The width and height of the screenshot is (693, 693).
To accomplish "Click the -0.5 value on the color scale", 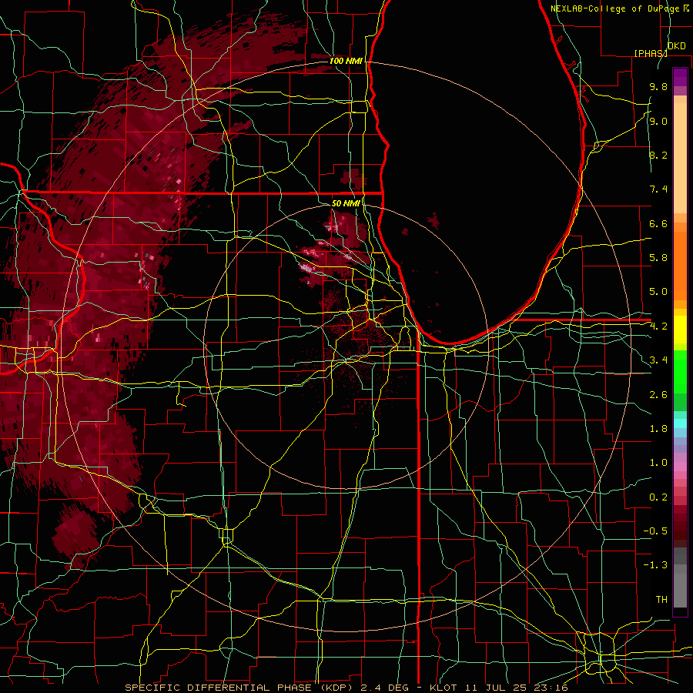I will click(655, 531).
